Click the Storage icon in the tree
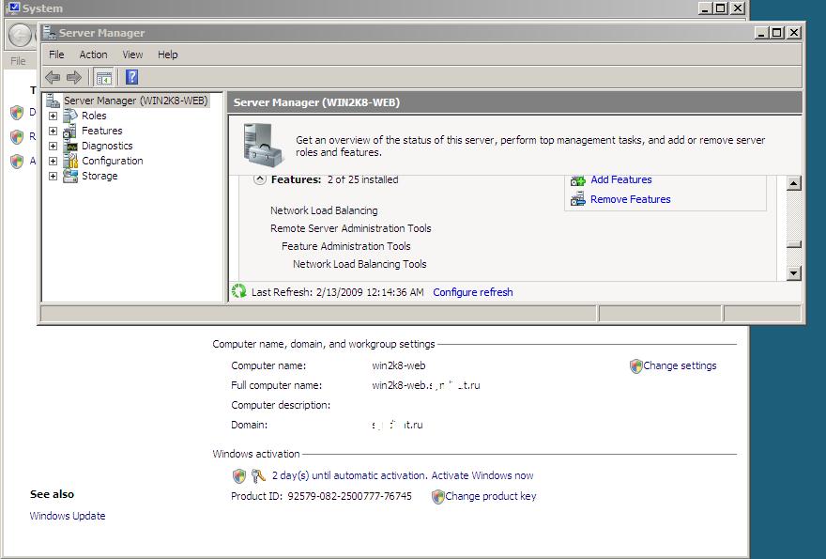The height and width of the screenshot is (559, 826). tap(70, 176)
